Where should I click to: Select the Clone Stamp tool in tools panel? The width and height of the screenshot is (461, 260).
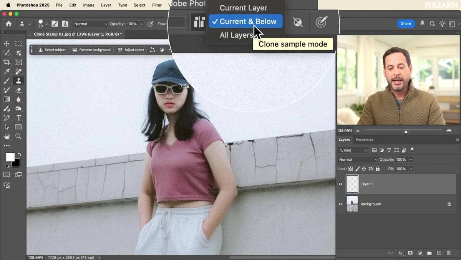tap(18, 81)
